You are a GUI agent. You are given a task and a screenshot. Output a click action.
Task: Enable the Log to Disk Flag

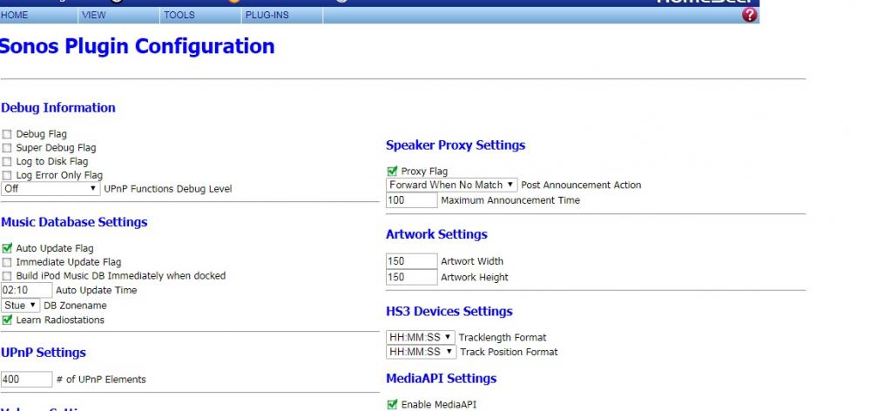point(8,162)
